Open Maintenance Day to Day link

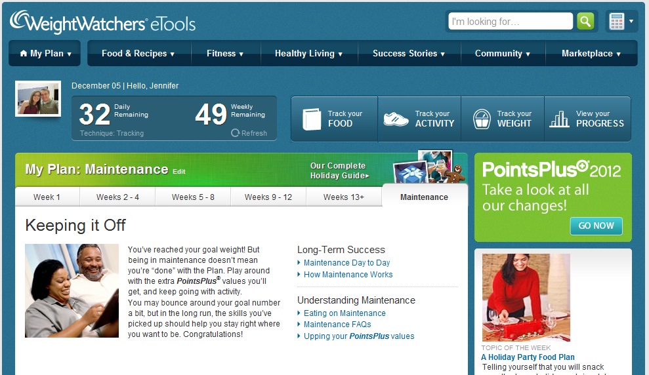347,262
